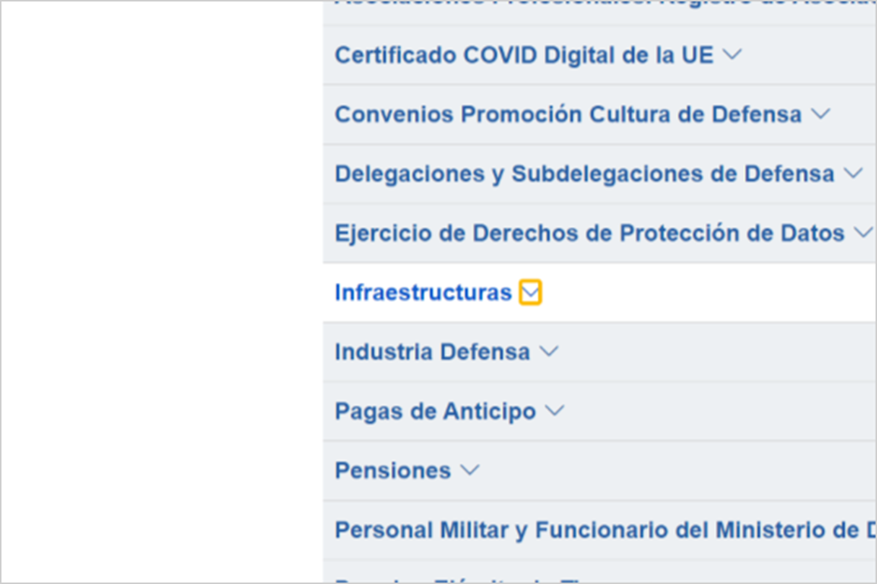Screen dimensions: 877x584
Task: Open the Pensiones section title
Action: tap(393, 471)
